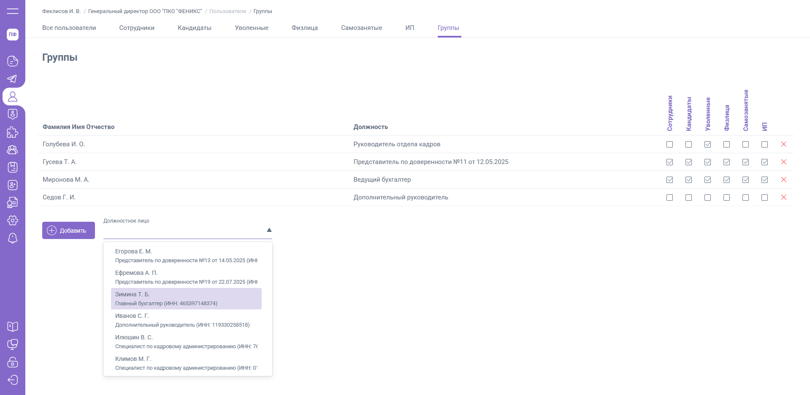Delete Седов Г. И. row with red X

(783, 197)
